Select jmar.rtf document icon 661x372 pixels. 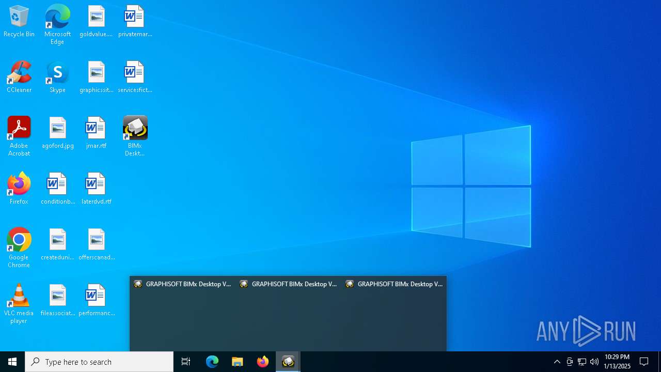[96, 133]
